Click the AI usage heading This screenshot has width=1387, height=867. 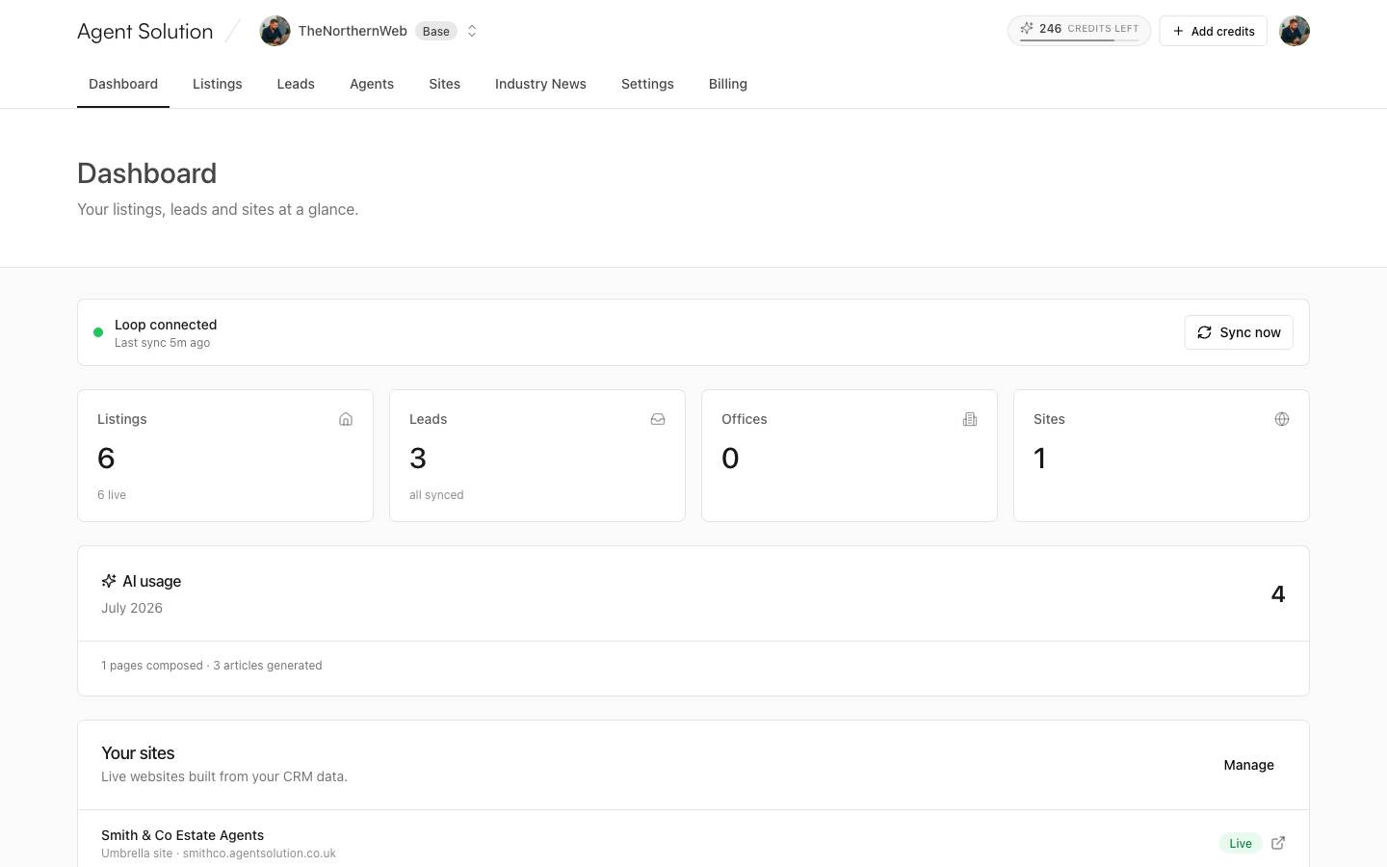[x=151, y=581]
